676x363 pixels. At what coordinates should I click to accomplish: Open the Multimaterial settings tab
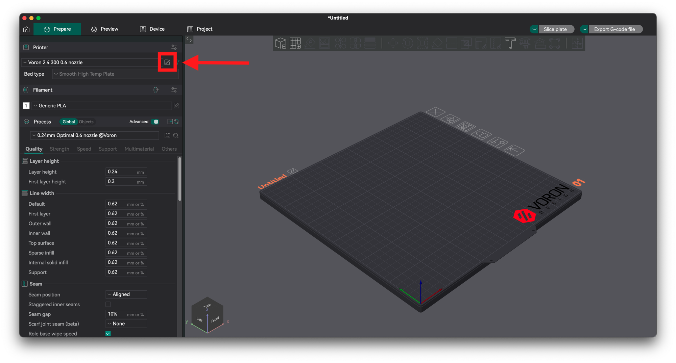click(139, 149)
